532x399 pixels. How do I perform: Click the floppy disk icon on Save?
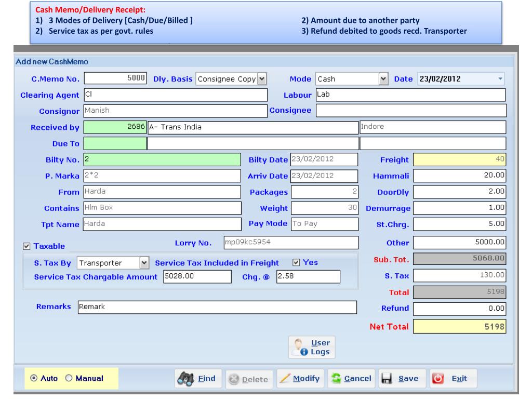pos(387,378)
